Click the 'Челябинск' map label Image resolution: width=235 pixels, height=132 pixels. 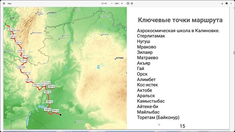pos(53,13)
